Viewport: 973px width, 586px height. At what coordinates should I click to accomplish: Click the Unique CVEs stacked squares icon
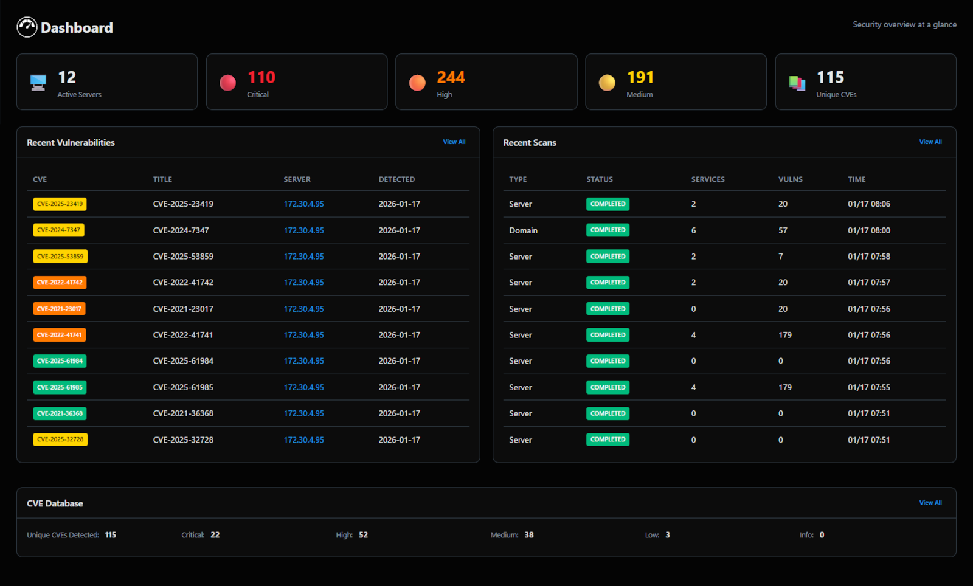click(797, 83)
